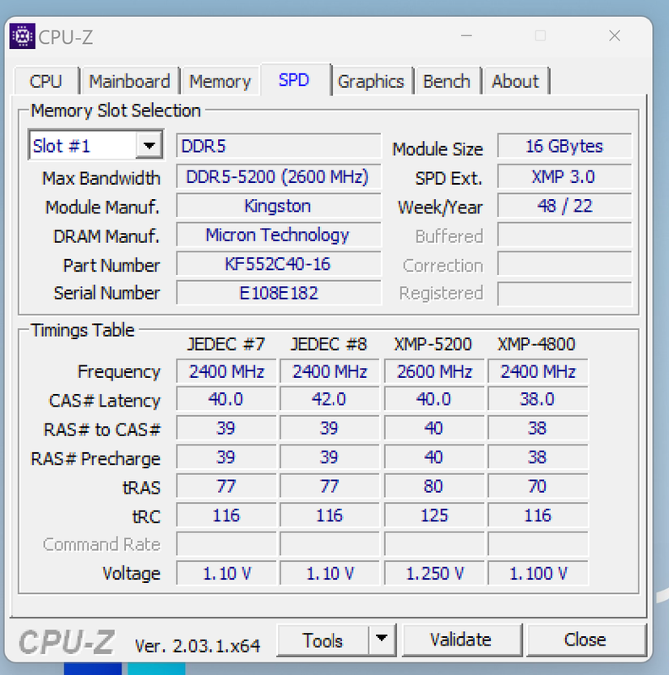The height and width of the screenshot is (675, 669).
Task: Click the 2600 MHz frequency cell
Action: 434,371
